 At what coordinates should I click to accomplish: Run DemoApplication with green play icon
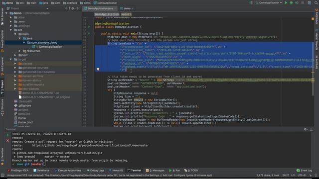click(286, 3)
